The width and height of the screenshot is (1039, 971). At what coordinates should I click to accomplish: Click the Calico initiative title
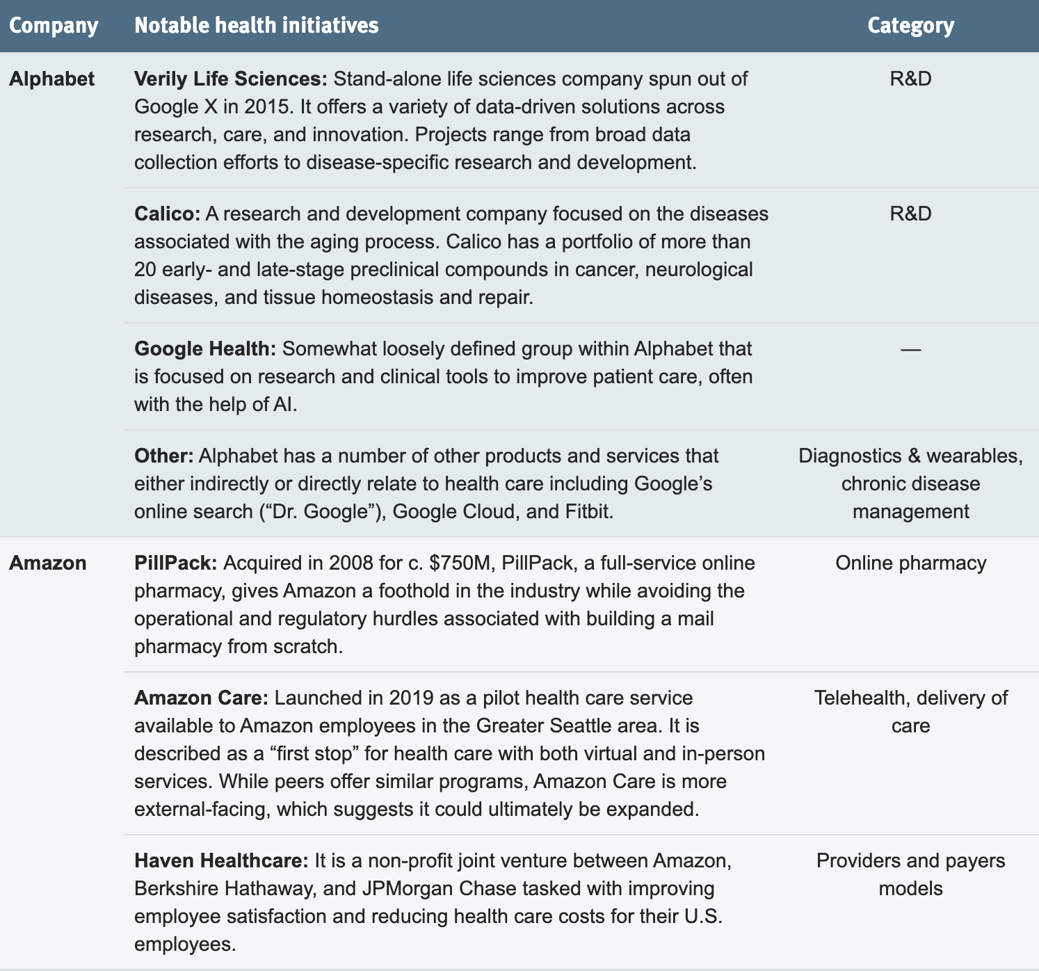(167, 214)
